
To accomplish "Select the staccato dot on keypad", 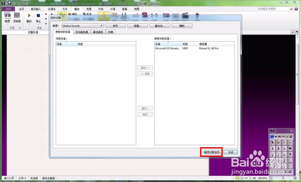I will pos(284,143).
